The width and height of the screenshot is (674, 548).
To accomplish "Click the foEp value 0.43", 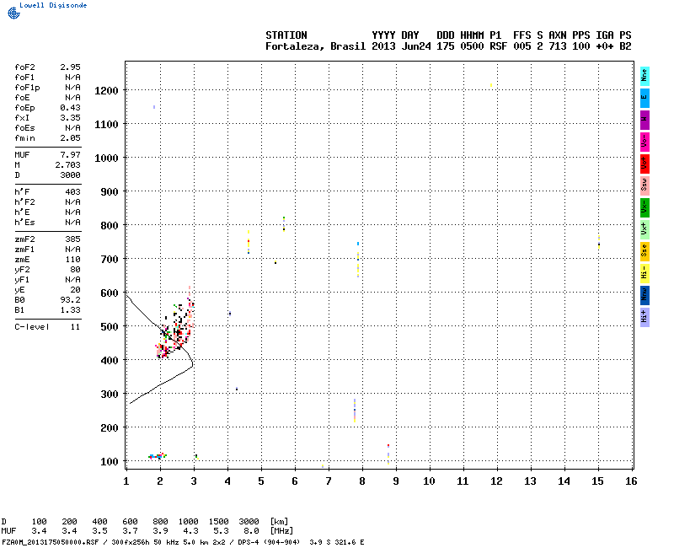I will click(70, 108).
